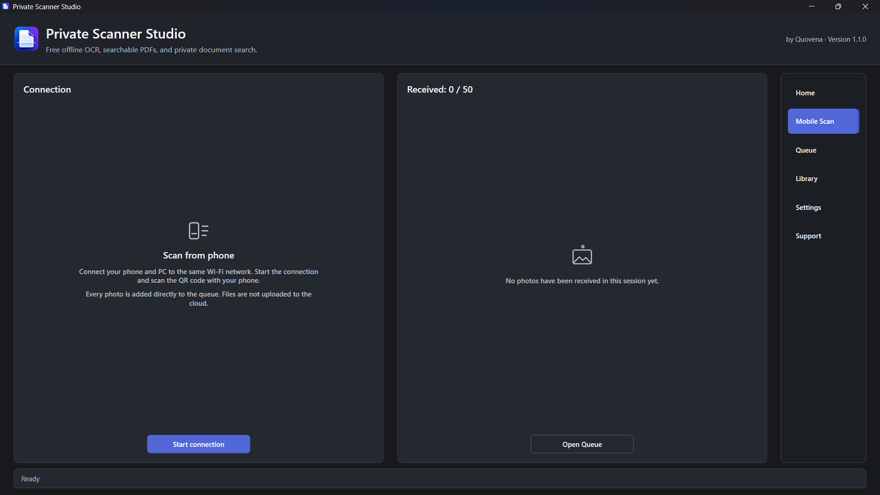Go to the Queue section
Image resolution: width=880 pixels, height=495 pixels.
click(x=823, y=150)
